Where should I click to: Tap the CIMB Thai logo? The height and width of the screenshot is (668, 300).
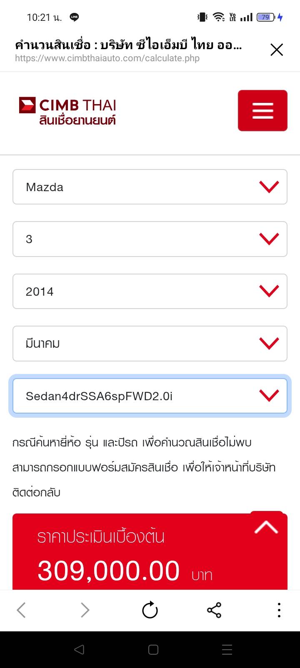[x=67, y=111]
